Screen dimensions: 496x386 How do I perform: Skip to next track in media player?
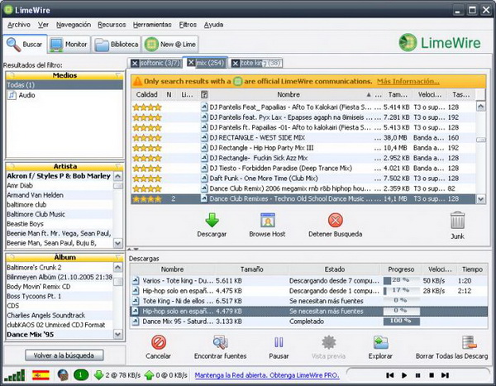pyautogui.click(x=445, y=375)
